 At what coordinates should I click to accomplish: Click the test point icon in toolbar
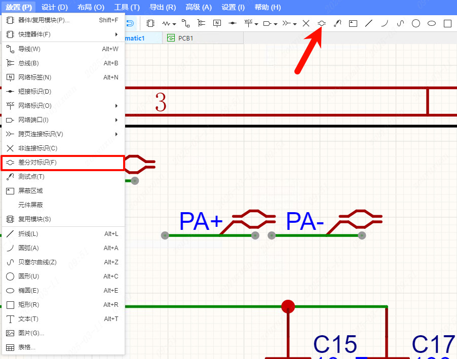337,23
